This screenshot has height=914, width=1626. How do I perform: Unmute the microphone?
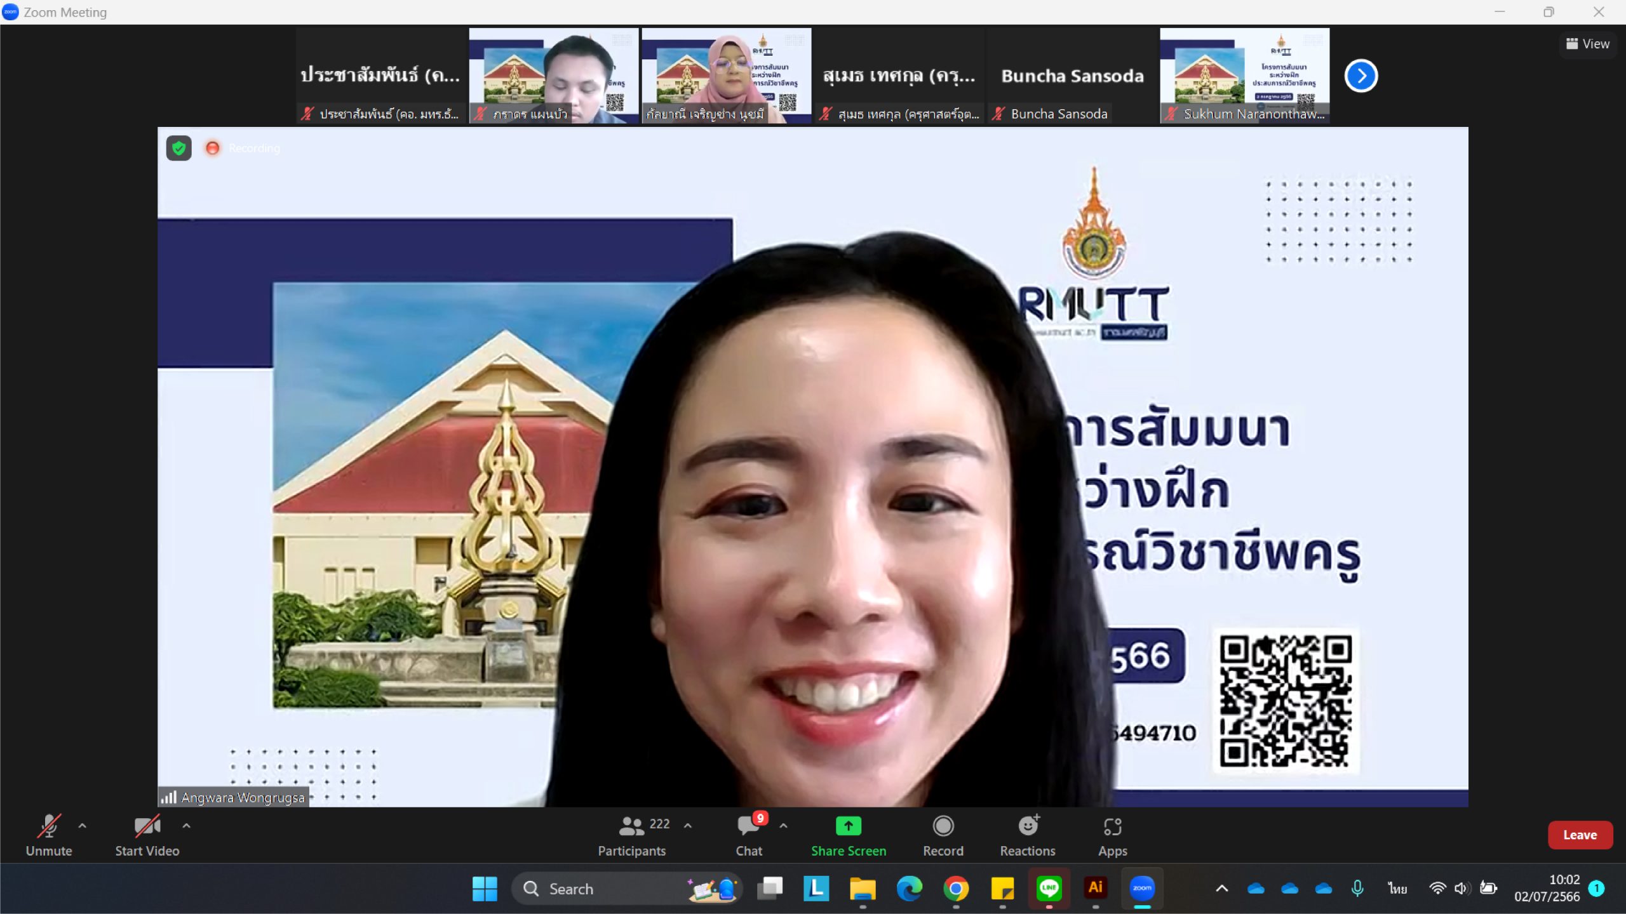tap(49, 835)
